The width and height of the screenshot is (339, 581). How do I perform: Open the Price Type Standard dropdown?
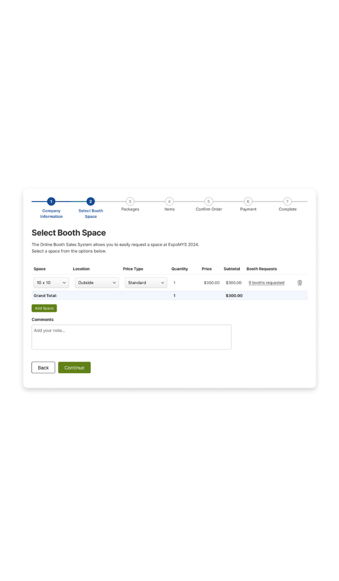(x=146, y=283)
